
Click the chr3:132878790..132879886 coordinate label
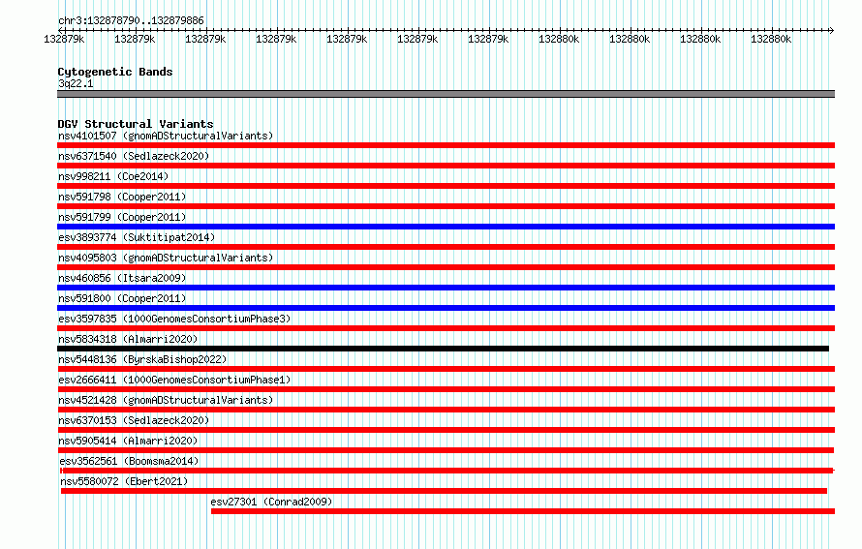pyautogui.click(x=131, y=21)
